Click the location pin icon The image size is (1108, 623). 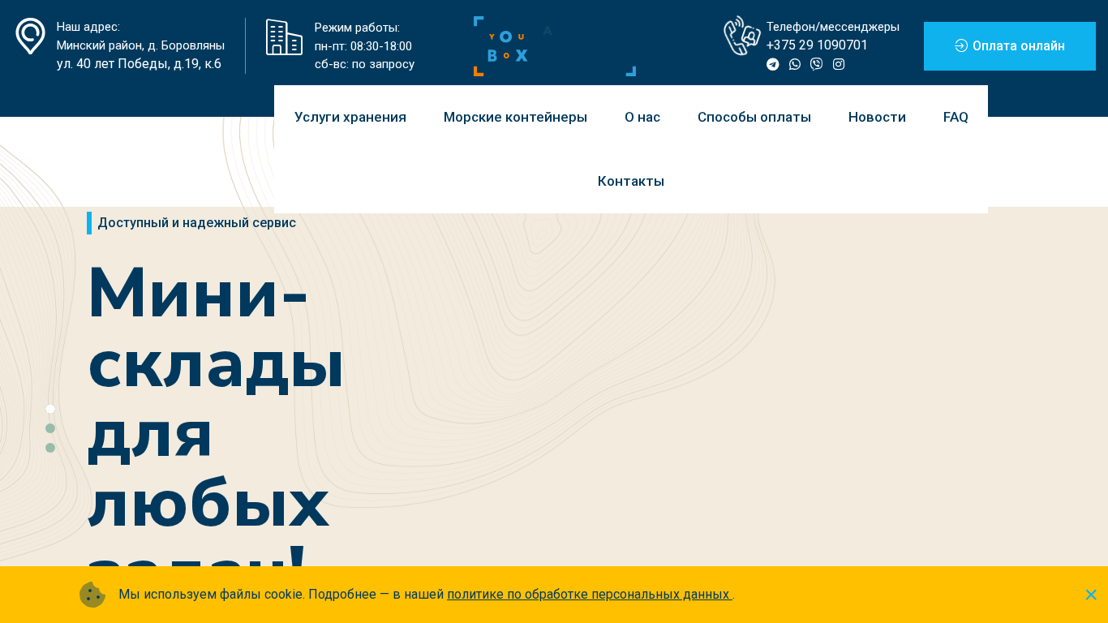[x=31, y=37]
